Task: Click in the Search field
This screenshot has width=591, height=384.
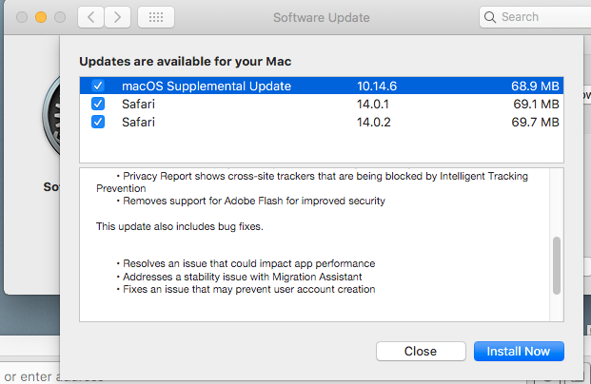Action: (x=538, y=17)
